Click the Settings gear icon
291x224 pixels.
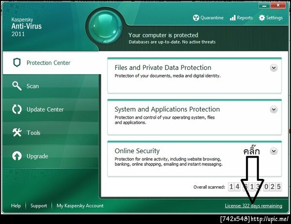point(262,18)
